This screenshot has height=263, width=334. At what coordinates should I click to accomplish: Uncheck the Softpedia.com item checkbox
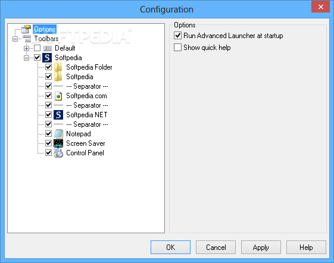coord(49,96)
